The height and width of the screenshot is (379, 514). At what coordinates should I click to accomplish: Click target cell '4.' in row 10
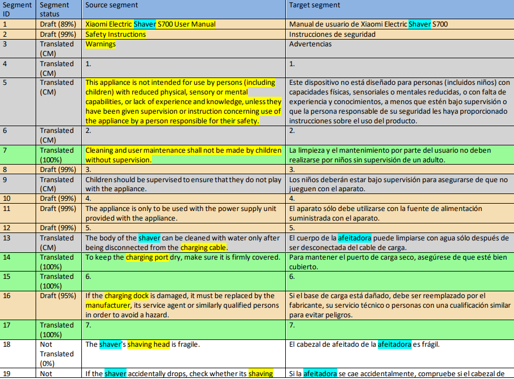(x=400, y=199)
